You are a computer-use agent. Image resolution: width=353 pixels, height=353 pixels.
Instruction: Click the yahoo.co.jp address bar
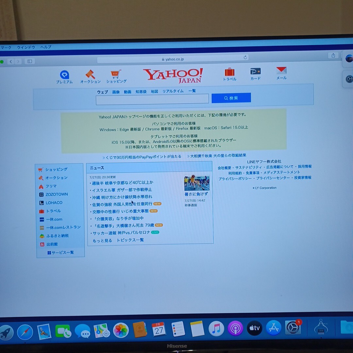pyautogui.click(x=173, y=59)
